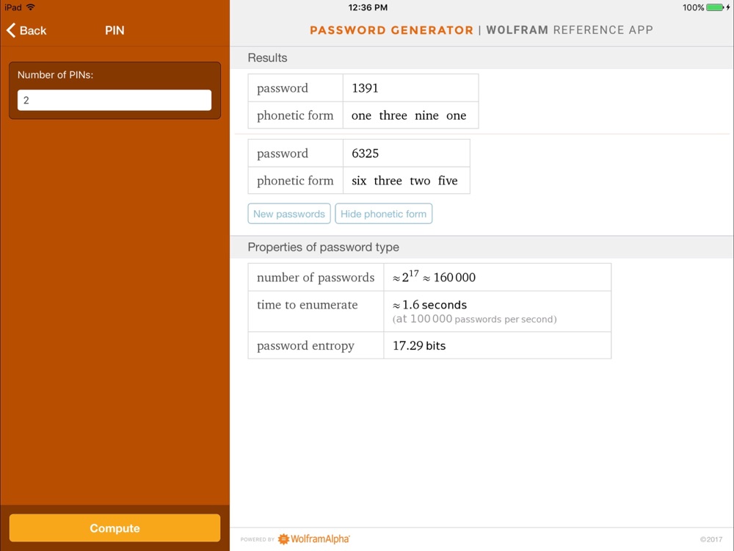Tap the "(at 100 000 passwords per second)" note
734x551 pixels.
(x=475, y=319)
